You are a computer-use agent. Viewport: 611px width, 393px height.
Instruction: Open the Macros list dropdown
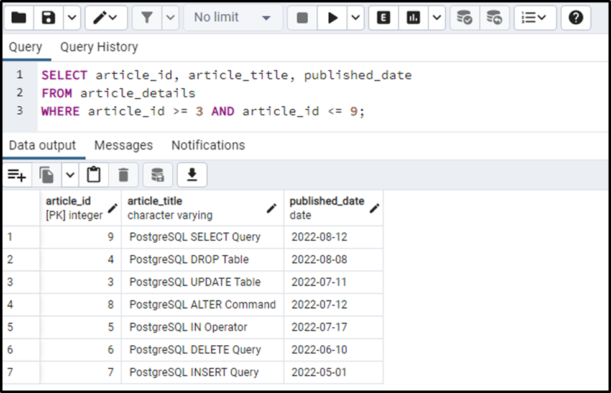click(x=535, y=18)
